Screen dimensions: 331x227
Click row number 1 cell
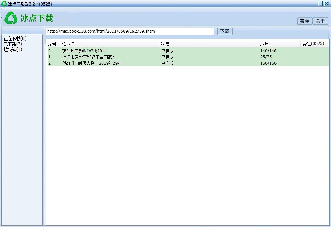49,57
